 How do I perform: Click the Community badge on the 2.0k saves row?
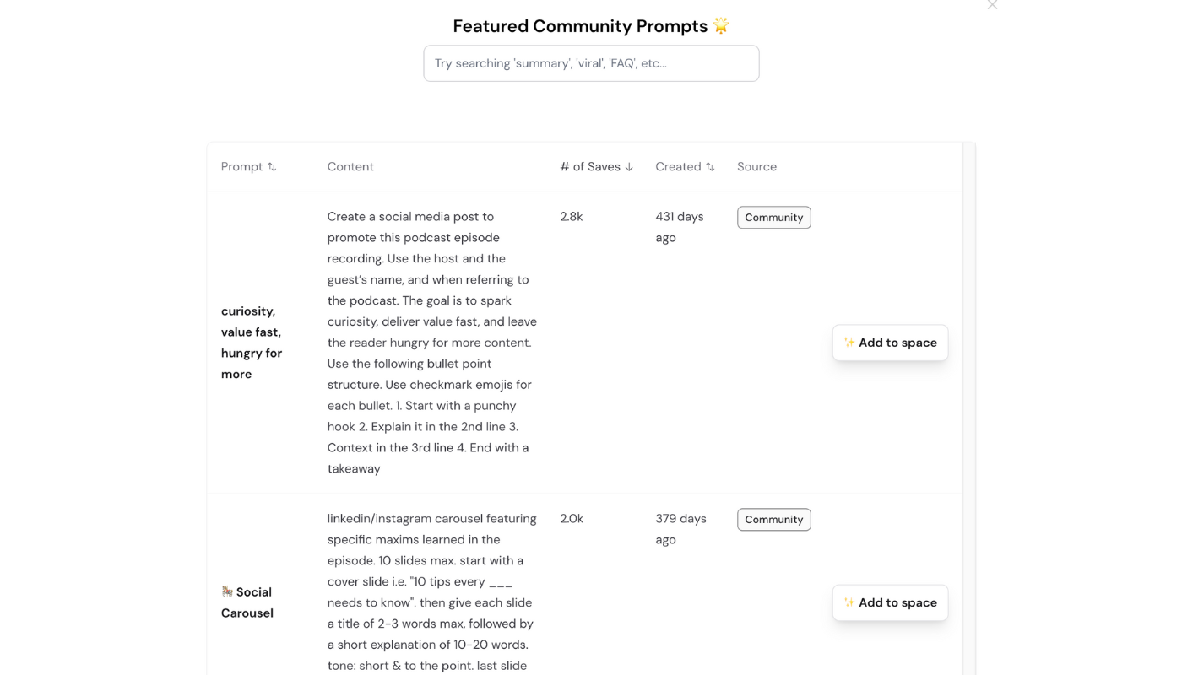[x=774, y=520]
